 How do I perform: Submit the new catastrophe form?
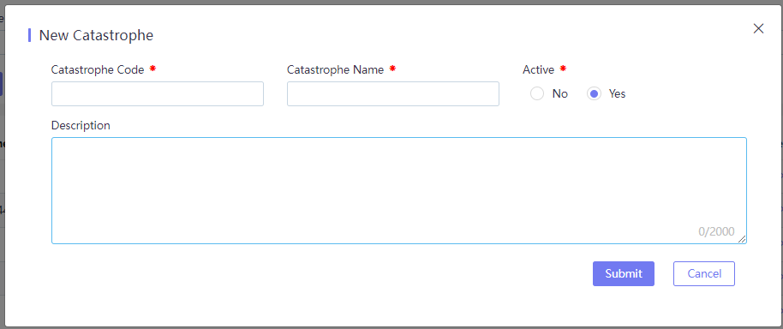(x=623, y=273)
